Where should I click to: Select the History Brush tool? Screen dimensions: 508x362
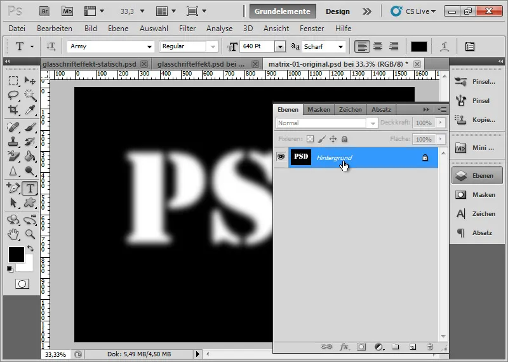30,141
